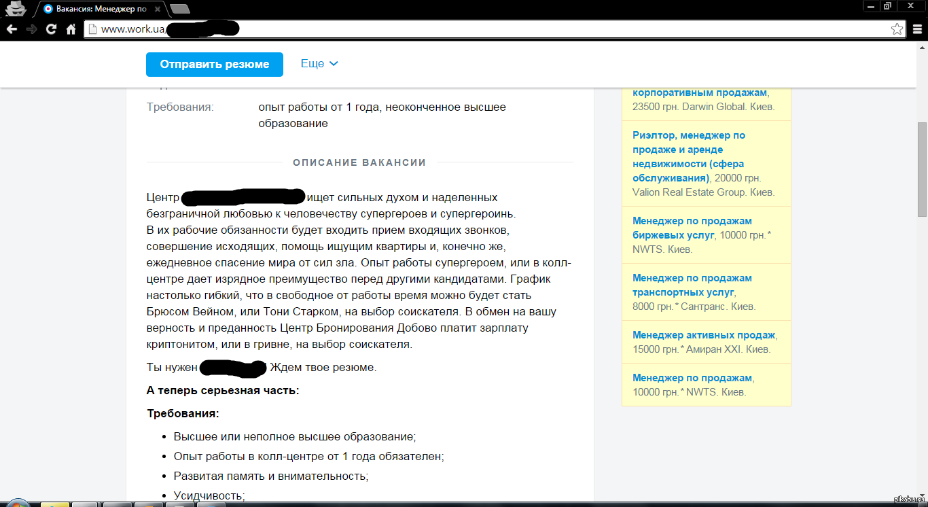Open a new tab with the blank tab button

pyautogui.click(x=179, y=9)
